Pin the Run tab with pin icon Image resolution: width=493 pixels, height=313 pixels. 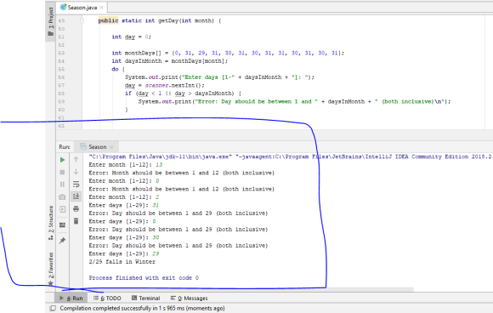point(62,241)
